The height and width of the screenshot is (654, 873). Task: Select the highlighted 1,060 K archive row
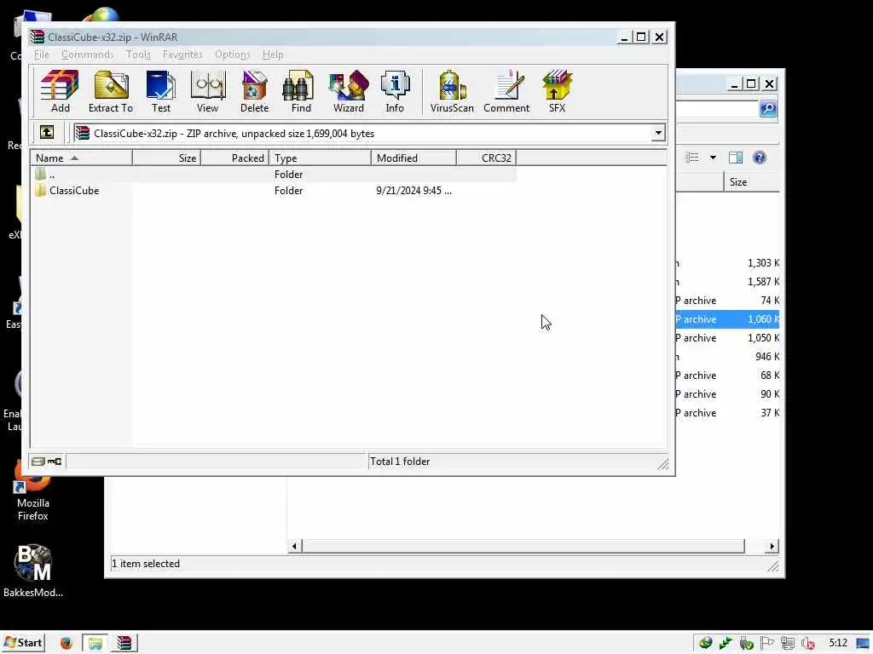(x=728, y=319)
